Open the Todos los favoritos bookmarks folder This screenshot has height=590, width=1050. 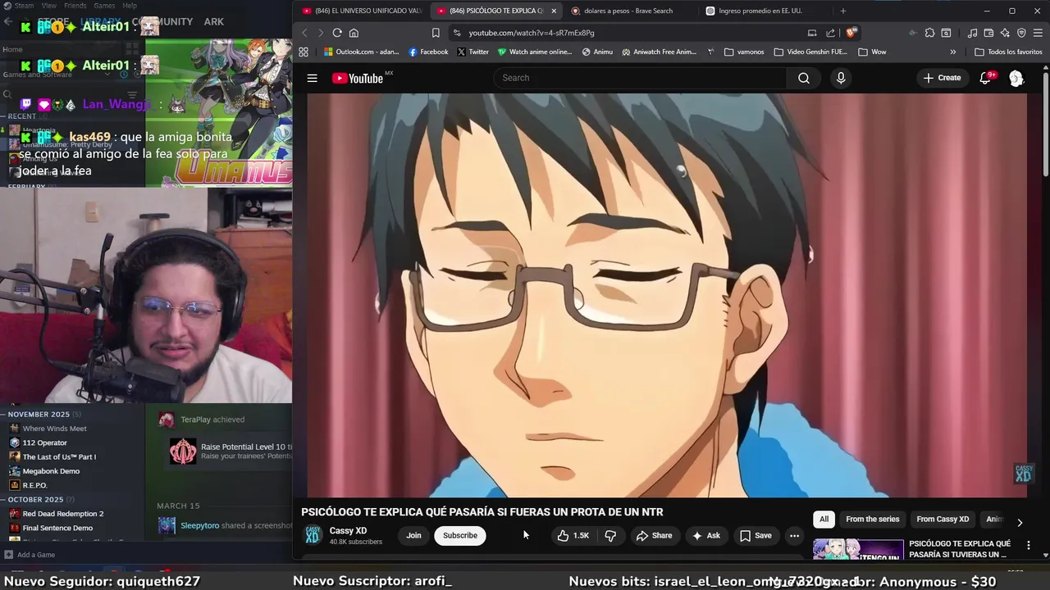[1008, 52]
